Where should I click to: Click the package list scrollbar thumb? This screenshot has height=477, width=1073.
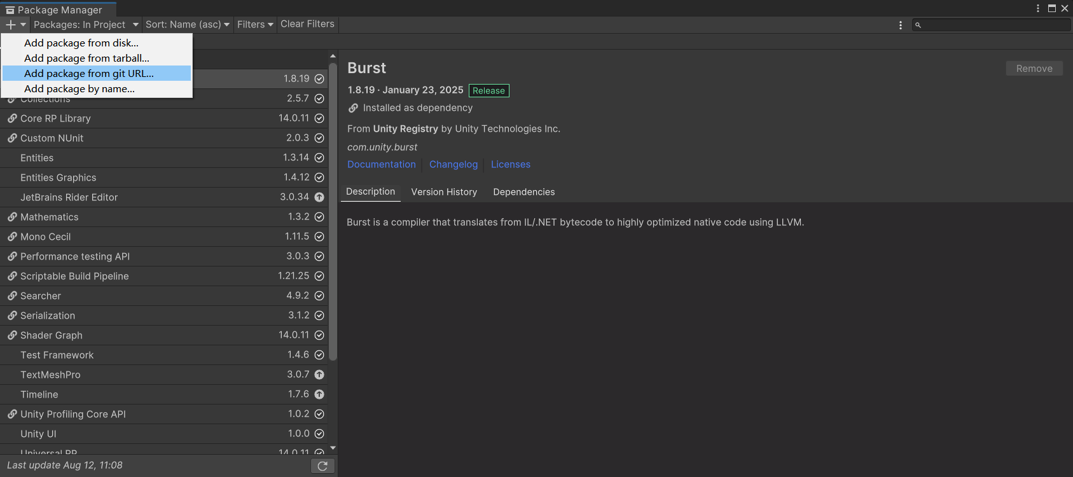tap(333, 211)
